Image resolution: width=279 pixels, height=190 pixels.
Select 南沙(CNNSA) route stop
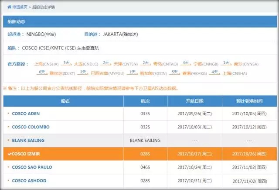246,64
